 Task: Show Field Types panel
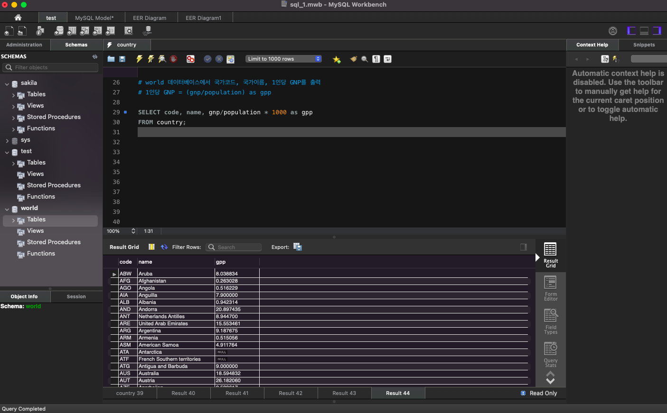[x=551, y=322]
